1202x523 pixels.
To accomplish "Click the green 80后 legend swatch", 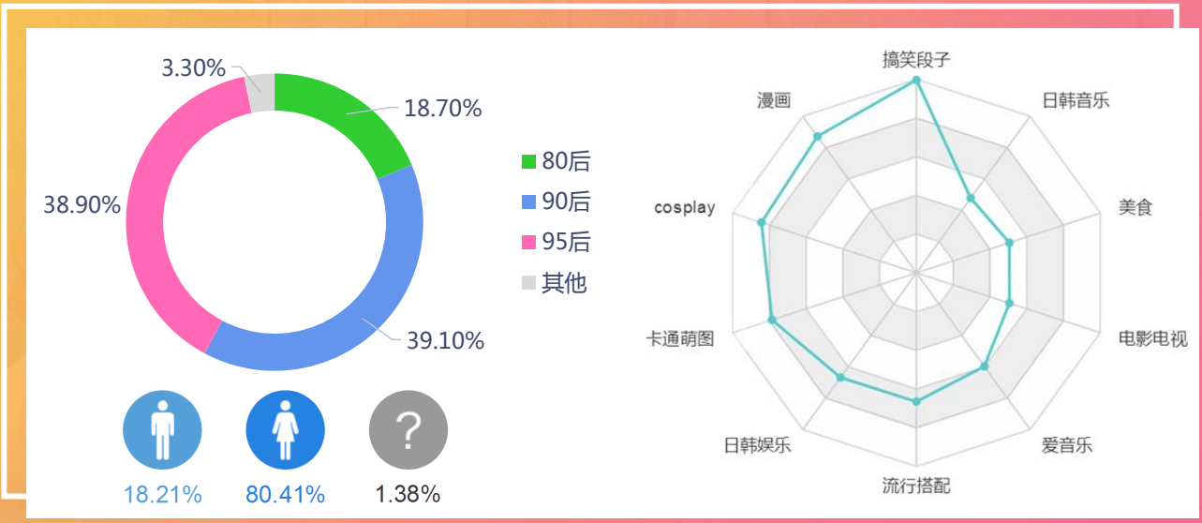I will [x=528, y=161].
